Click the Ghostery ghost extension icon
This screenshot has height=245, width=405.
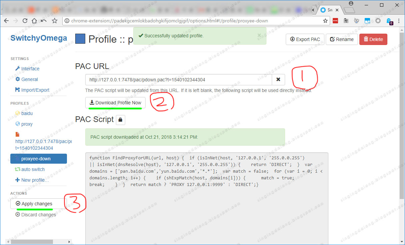(x=389, y=21)
